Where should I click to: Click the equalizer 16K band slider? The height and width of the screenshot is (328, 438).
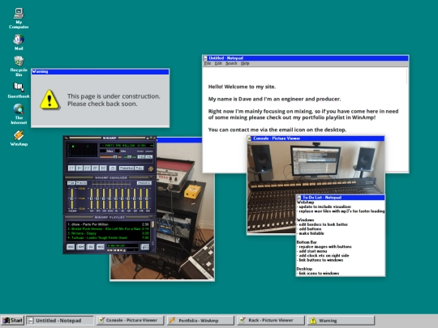147,198
